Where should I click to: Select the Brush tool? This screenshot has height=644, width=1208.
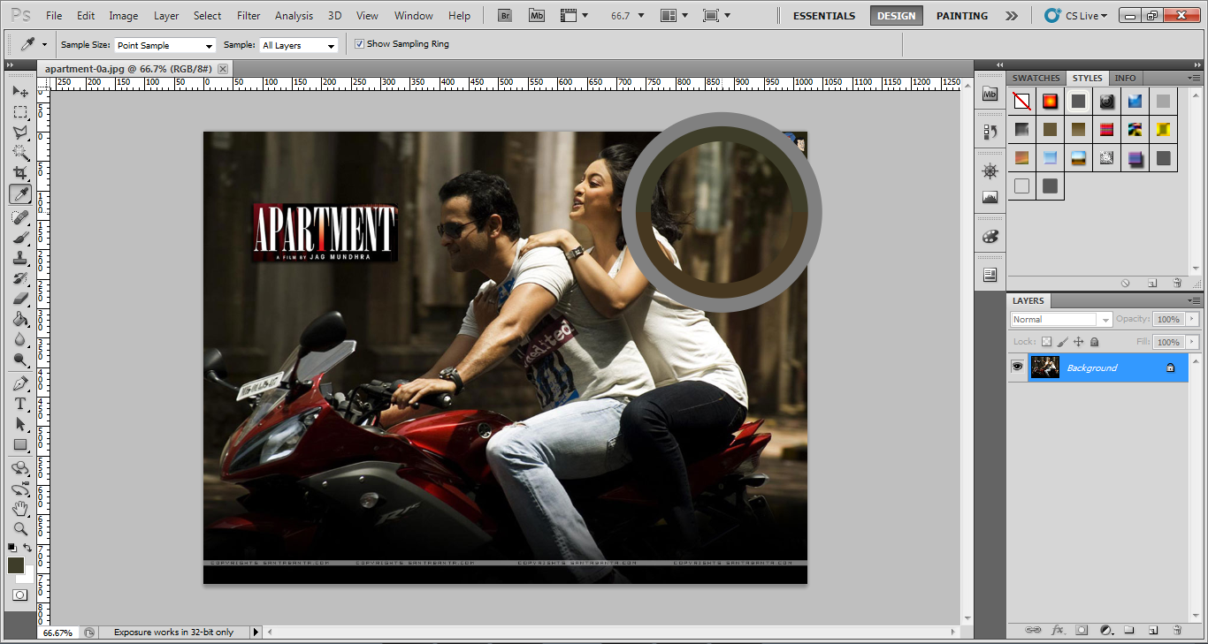click(19, 238)
